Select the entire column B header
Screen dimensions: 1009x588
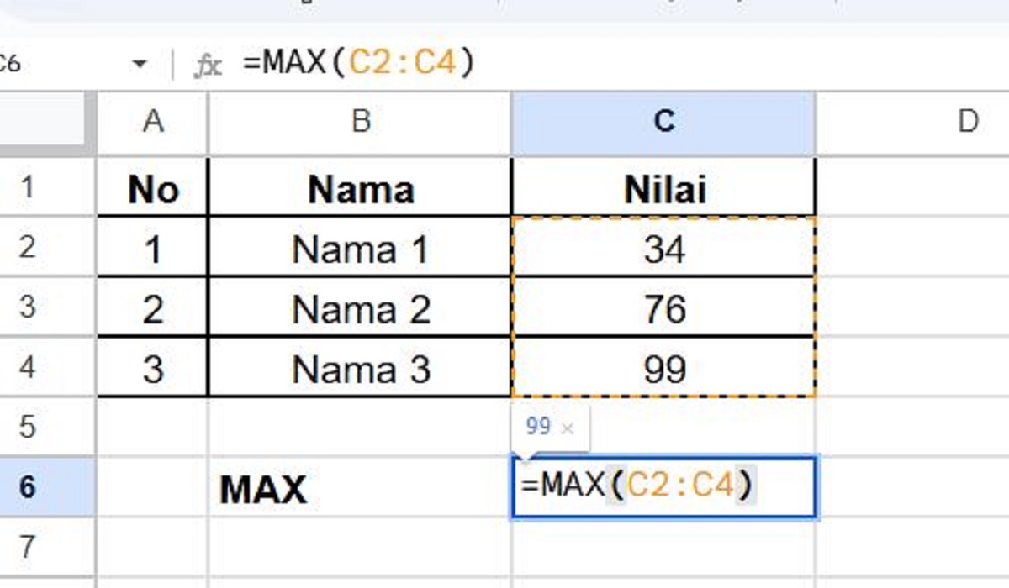click(x=362, y=122)
